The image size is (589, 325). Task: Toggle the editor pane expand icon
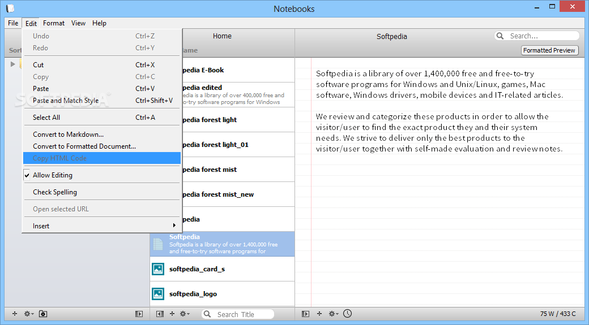point(305,314)
